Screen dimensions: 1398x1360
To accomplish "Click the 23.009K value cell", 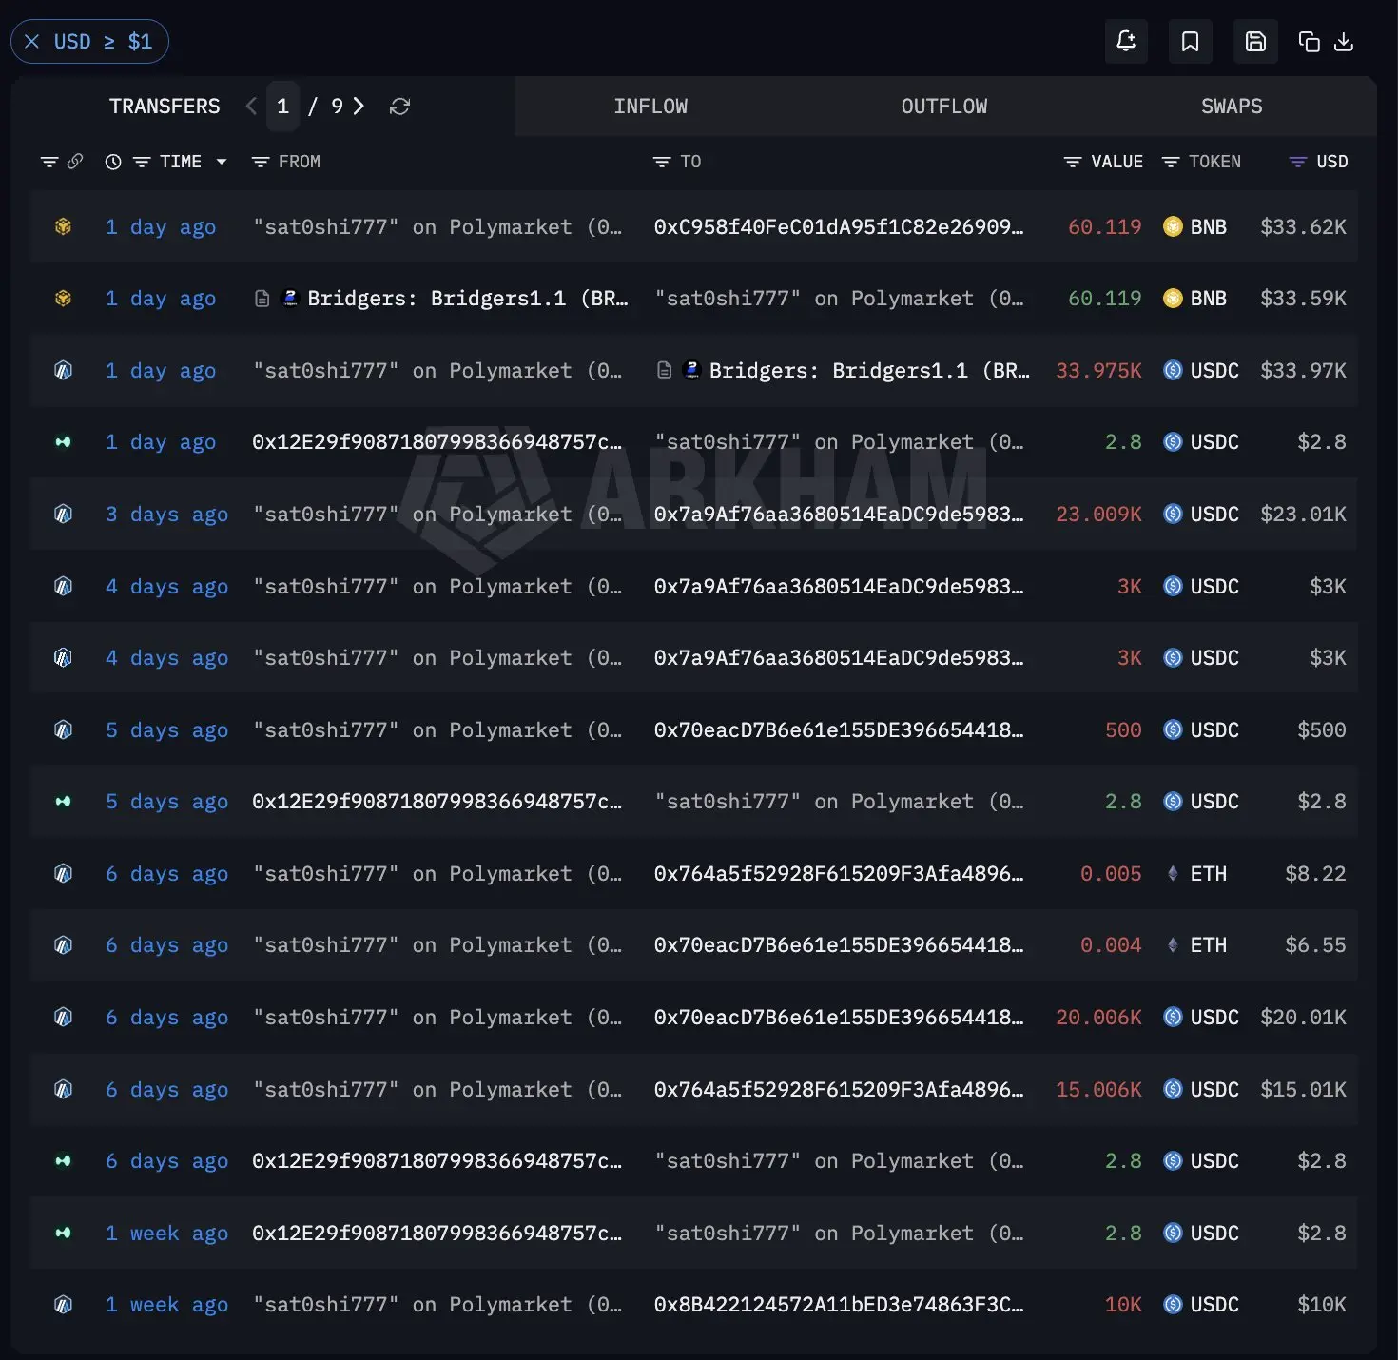I will (x=1098, y=515).
